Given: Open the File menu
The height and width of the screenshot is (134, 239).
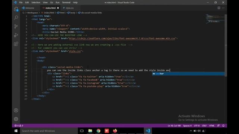Looking at the screenshot, I should tap(21, 3).
